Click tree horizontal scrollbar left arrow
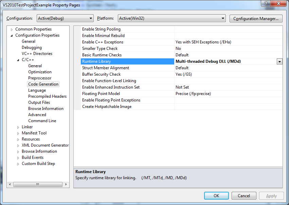This screenshot has height=205, width=289. coord(10,184)
